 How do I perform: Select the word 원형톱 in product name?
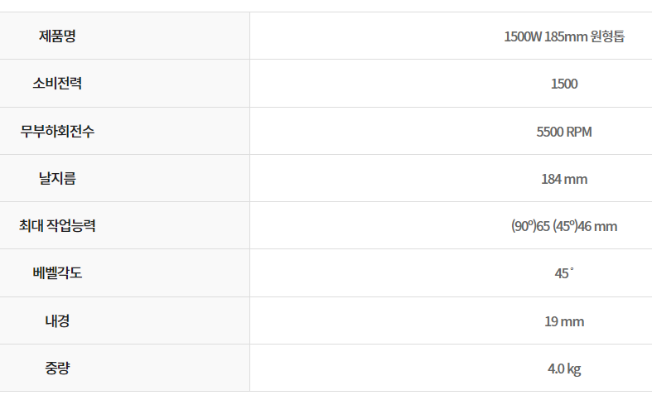tap(607, 36)
